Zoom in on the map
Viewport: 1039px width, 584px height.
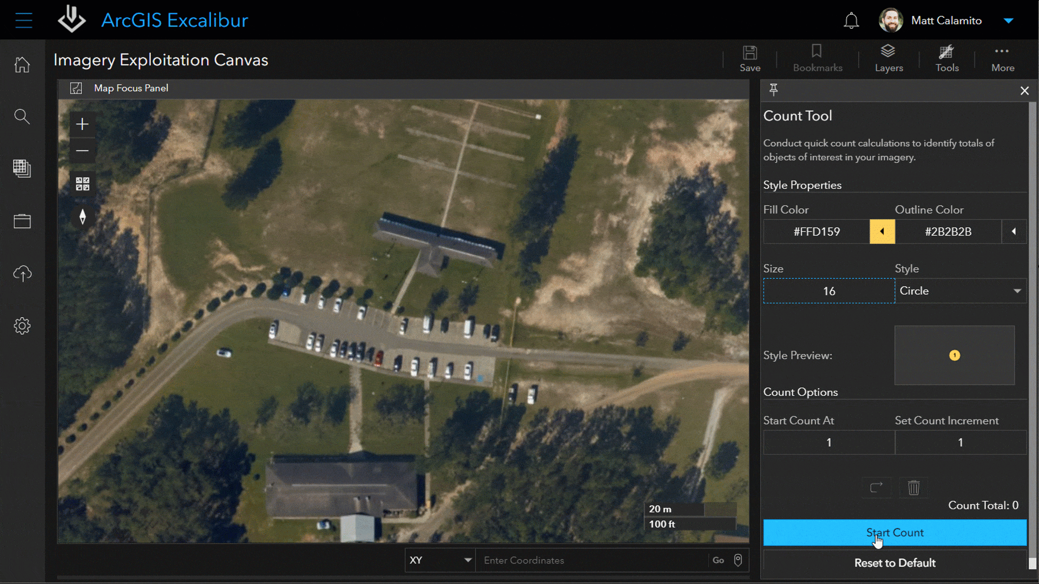coord(82,124)
